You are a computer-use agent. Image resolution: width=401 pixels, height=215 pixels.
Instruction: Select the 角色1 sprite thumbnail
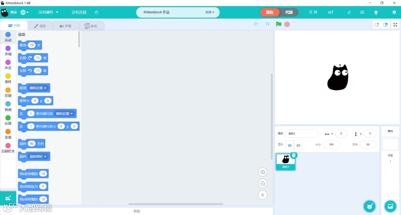(286, 162)
